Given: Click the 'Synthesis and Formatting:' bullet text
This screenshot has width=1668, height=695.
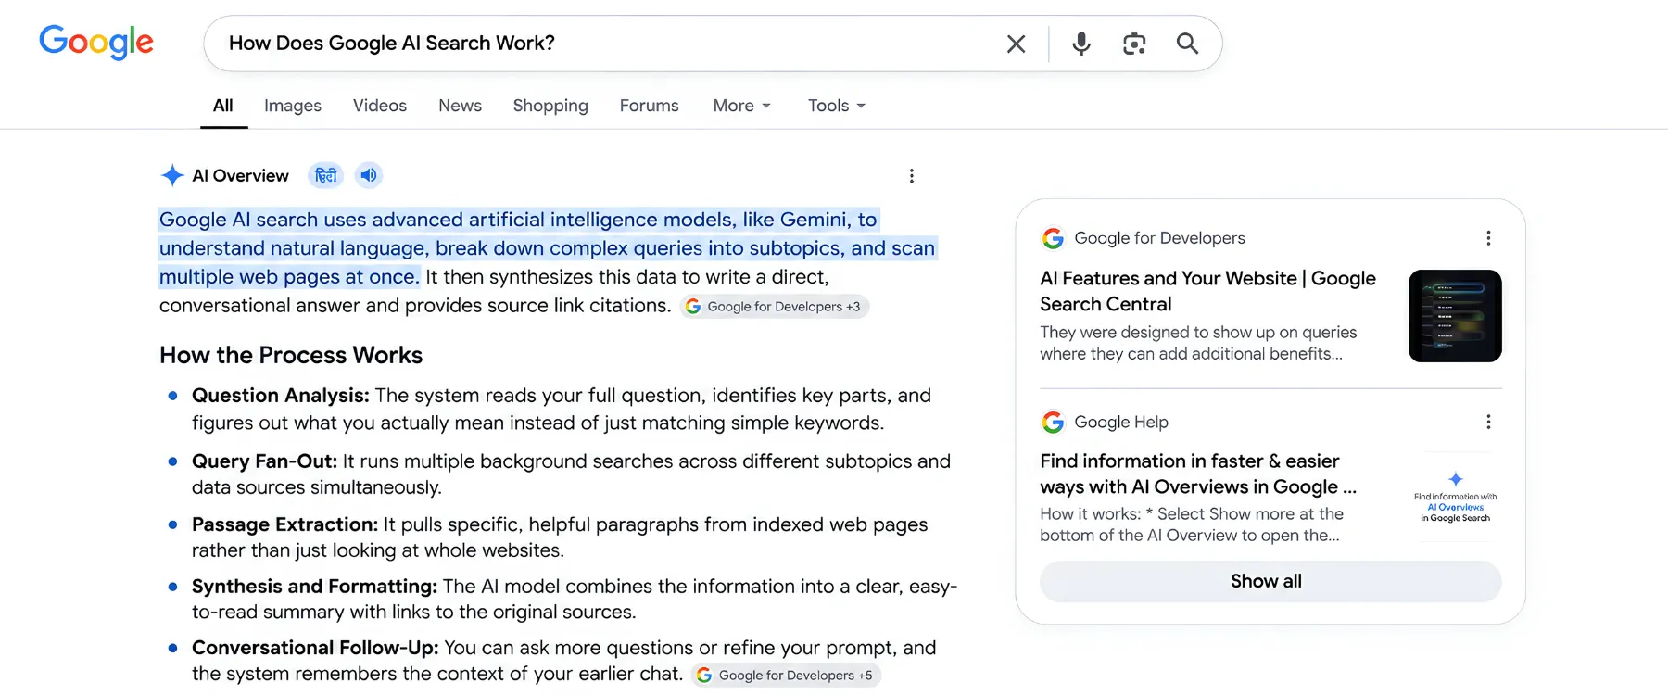Looking at the screenshot, I should click(315, 587).
